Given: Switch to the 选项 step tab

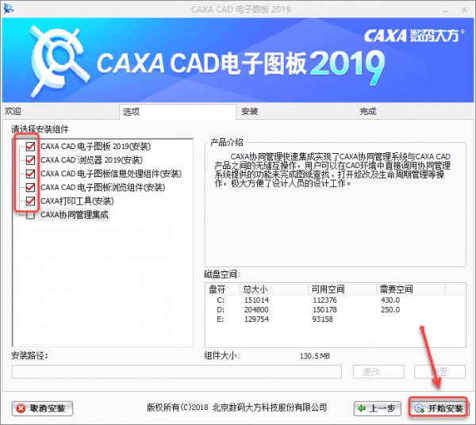Looking at the screenshot, I should pyautogui.click(x=178, y=112).
